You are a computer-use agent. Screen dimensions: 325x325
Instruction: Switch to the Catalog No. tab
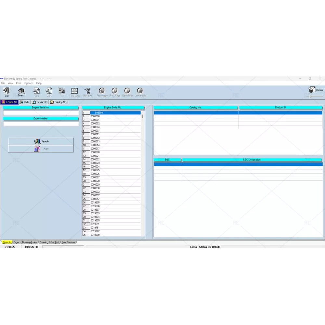tap(58, 102)
